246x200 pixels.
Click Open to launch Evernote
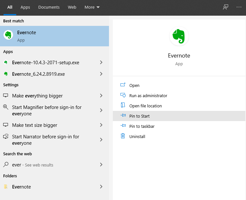pos(134,85)
